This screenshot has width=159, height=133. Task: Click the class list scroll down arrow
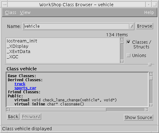[122, 61]
